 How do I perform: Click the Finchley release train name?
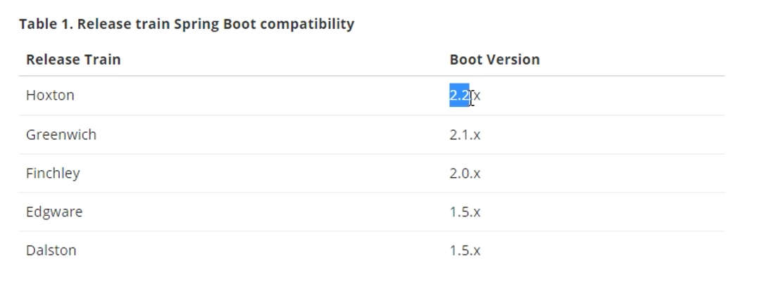point(53,173)
